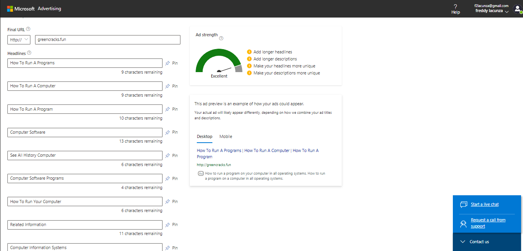The width and height of the screenshot is (523, 251).
Task: Switch to the Desktop preview tab
Action: [205, 136]
